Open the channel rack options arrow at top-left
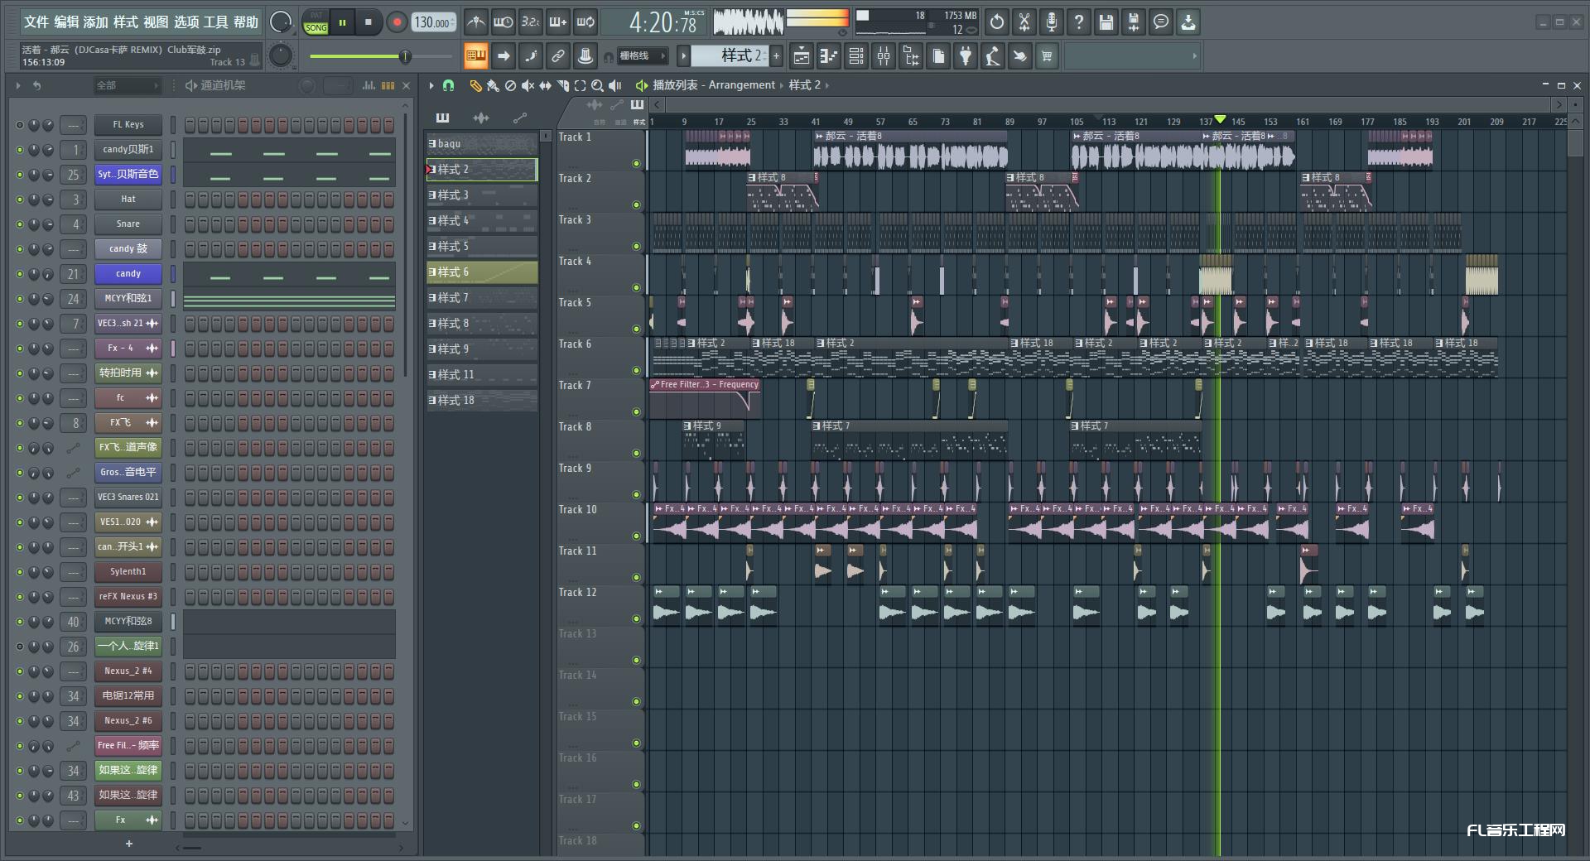The width and height of the screenshot is (1590, 861). [x=18, y=85]
